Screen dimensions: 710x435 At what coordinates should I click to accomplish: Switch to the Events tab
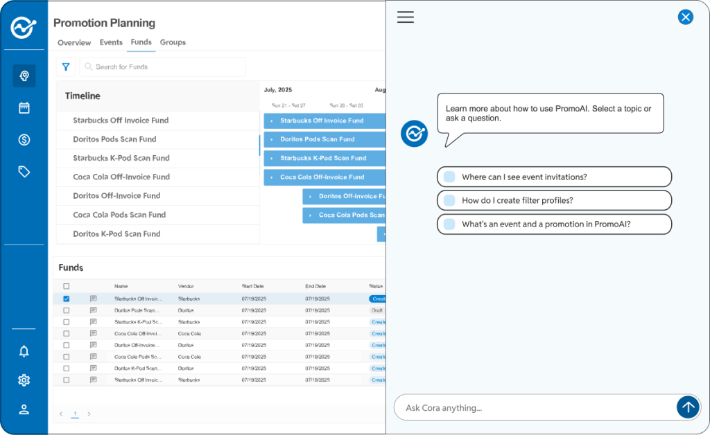(111, 42)
